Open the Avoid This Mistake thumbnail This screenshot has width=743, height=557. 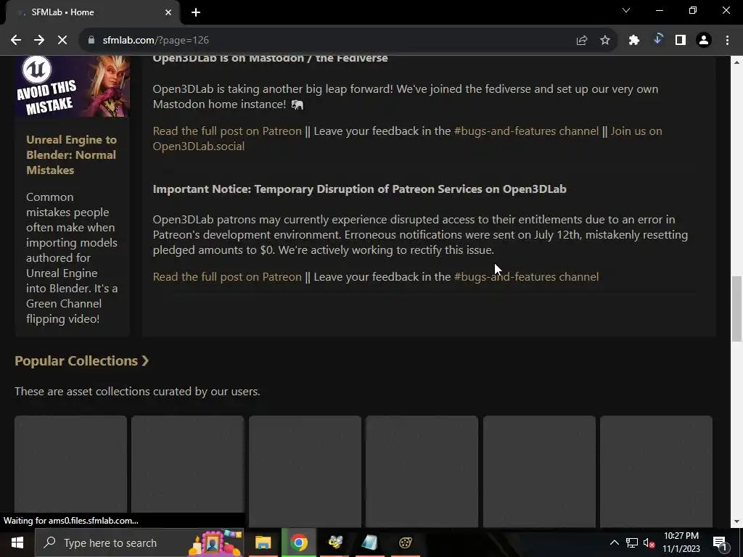[x=72, y=86]
